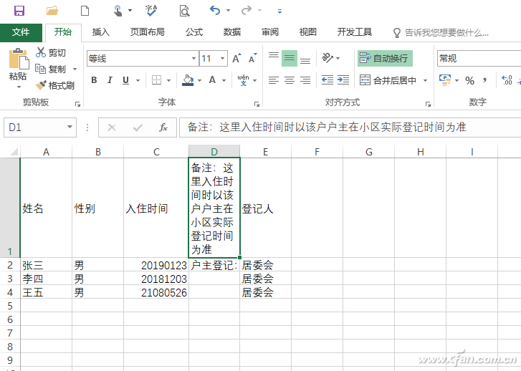Expand border options arrow
Image resolution: width=521 pixels, height=371 pixels.
pos(168,80)
